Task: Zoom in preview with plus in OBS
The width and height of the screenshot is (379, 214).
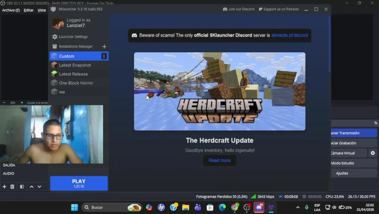Action: click(22, 103)
